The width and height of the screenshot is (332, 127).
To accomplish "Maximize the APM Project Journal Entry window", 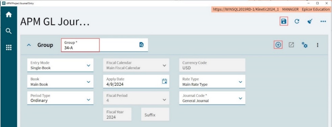I will [317, 3].
